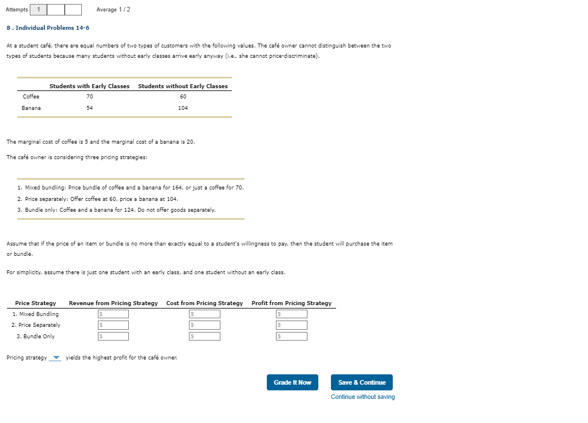The image size is (588, 423).
Task: Click the Price Separately cost input field
Action: pos(204,325)
